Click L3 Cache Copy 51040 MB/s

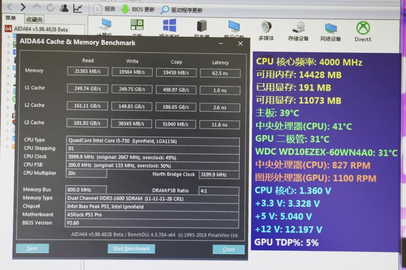pos(175,124)
